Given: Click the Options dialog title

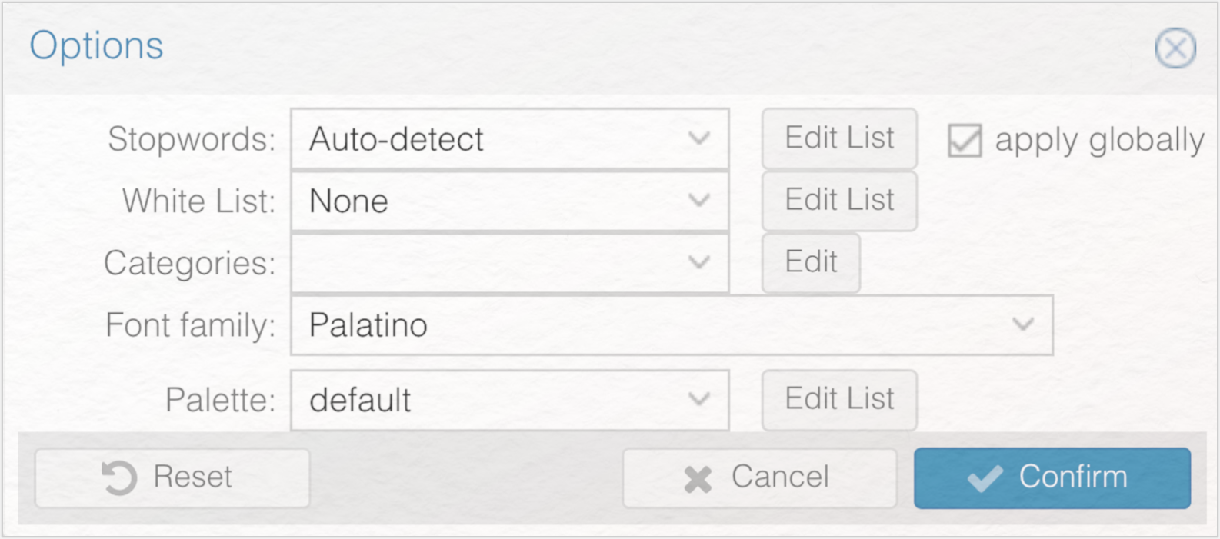Looking at the screenshot, I should click(x=96, y=47).
